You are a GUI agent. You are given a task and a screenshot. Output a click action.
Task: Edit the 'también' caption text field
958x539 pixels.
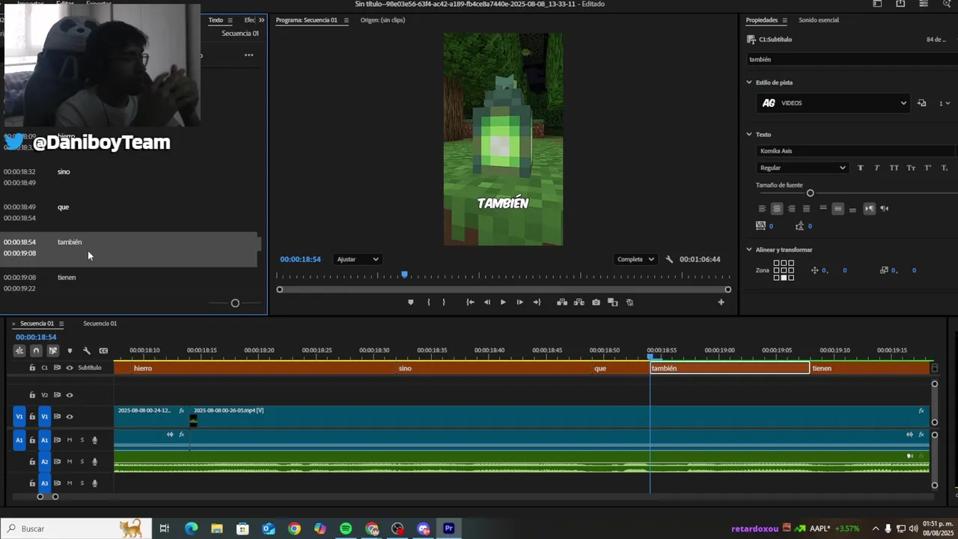pyautogui.click(x=852, y=59)
